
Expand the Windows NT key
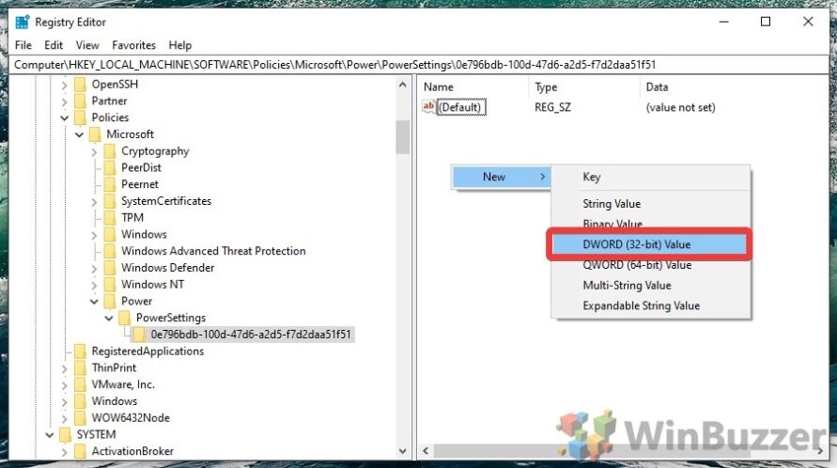pos(94,285)
